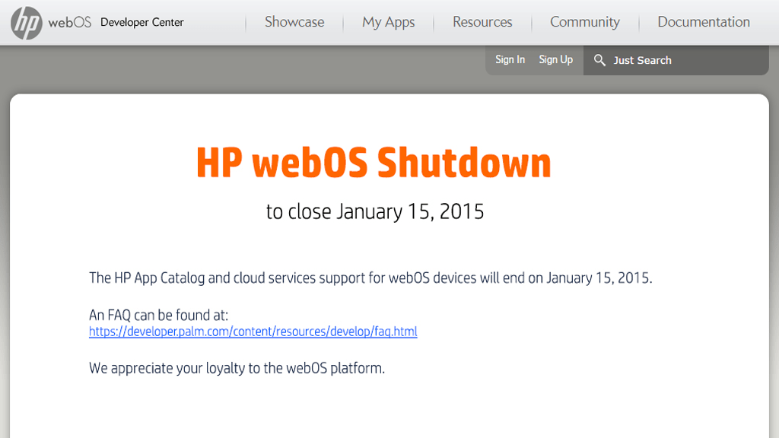Click the 'to close January 15, 2015' subtitle
The height and width of the screenshot is (438, 779).
click(375, 211)
